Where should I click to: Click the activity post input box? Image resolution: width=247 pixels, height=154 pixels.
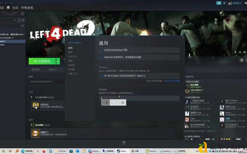(47, 82)
